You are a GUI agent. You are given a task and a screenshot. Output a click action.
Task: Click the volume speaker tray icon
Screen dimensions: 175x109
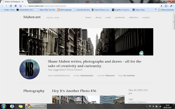coord(153,106)
